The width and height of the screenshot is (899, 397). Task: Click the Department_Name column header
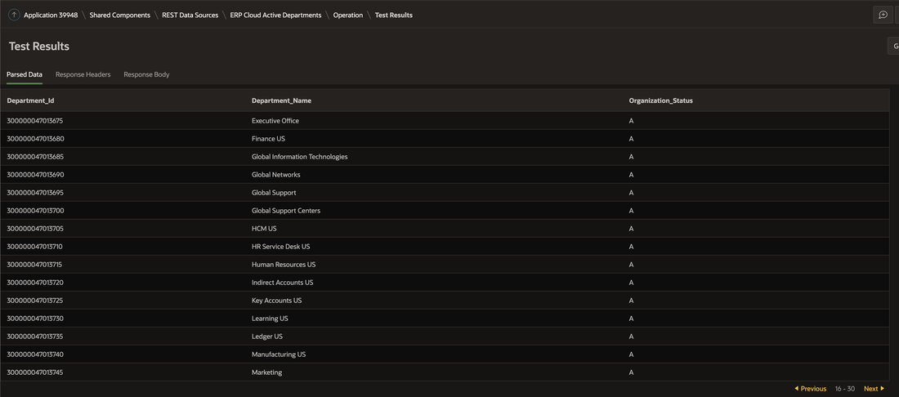[x=281, y=100]
